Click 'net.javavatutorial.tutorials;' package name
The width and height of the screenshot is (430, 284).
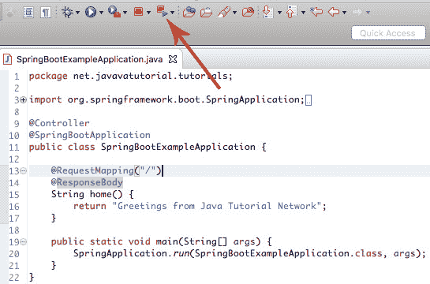pyautogui.click(x=153, y=76)
